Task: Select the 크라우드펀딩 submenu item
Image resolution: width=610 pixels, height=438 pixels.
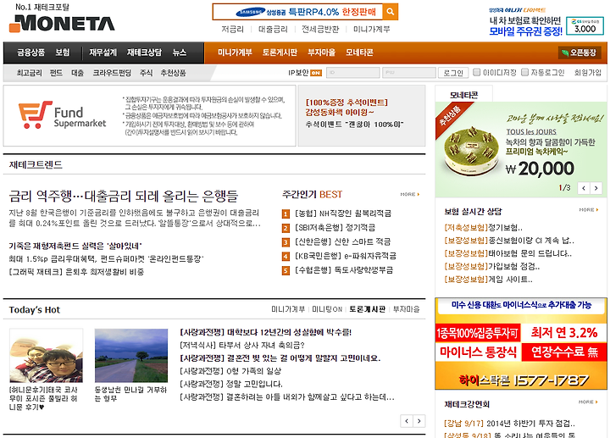Action: pyautogui.click(x=112, y=73)
